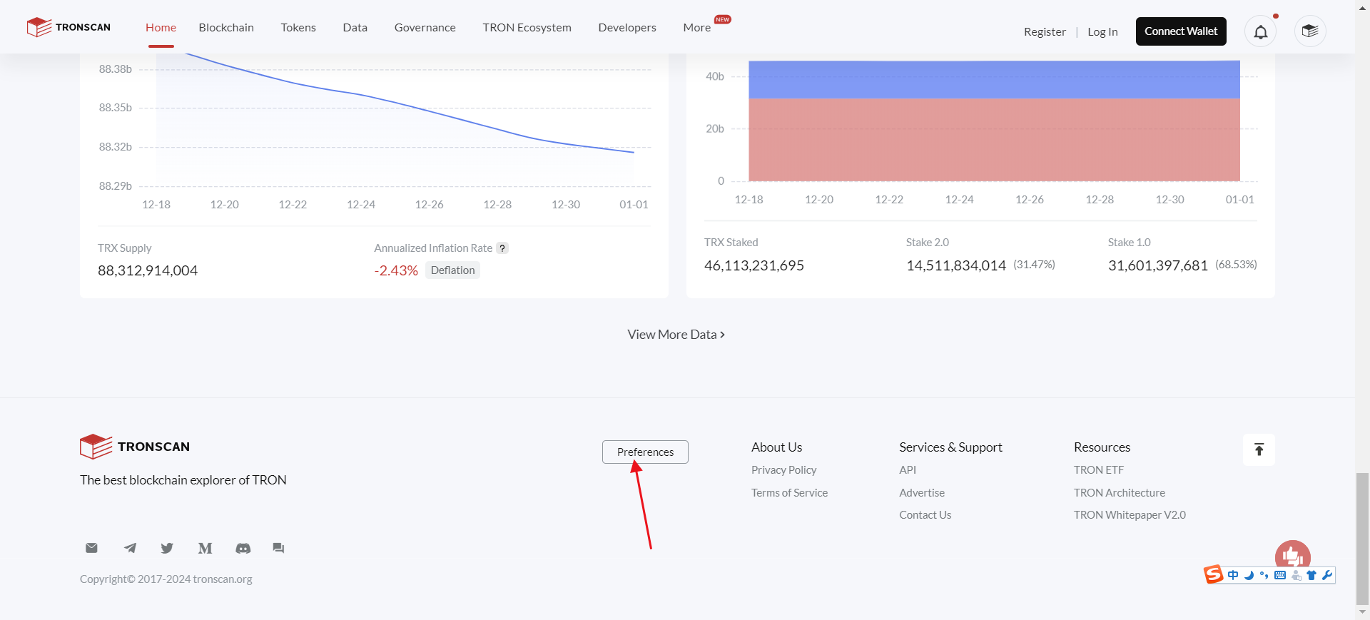This screenshot has height=620, width=1370.
Task: Open the Medium icon link
Action: click(x=205, y=548)
